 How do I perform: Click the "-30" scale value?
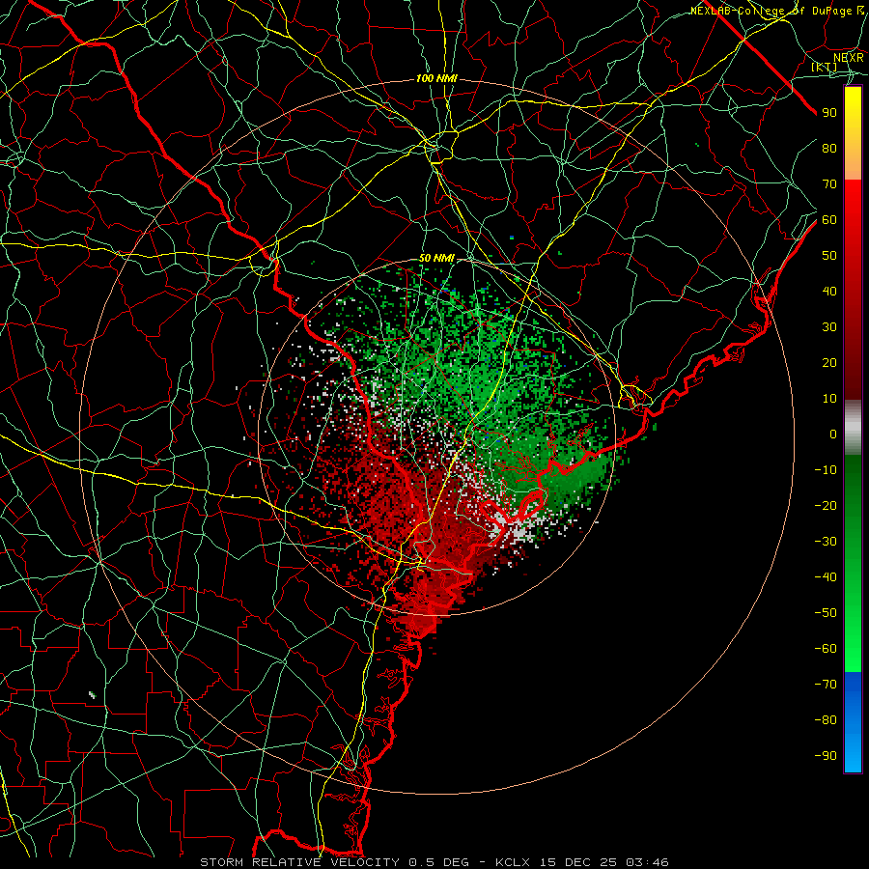click(x=826, y=542)
